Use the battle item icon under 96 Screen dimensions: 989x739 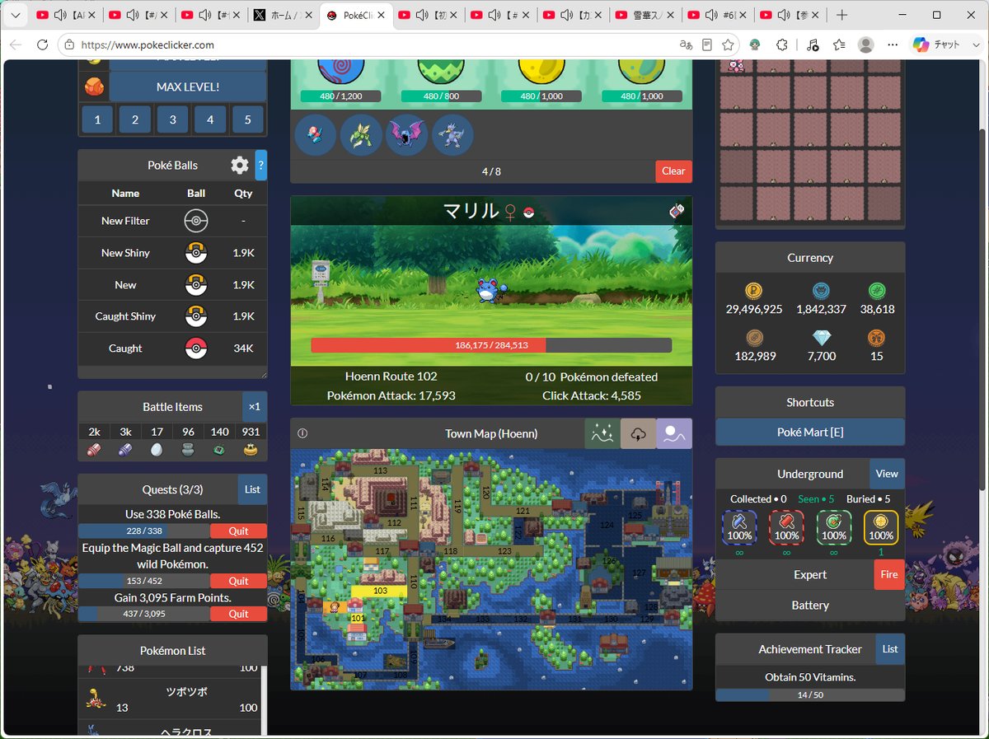[x=189, y=450]
